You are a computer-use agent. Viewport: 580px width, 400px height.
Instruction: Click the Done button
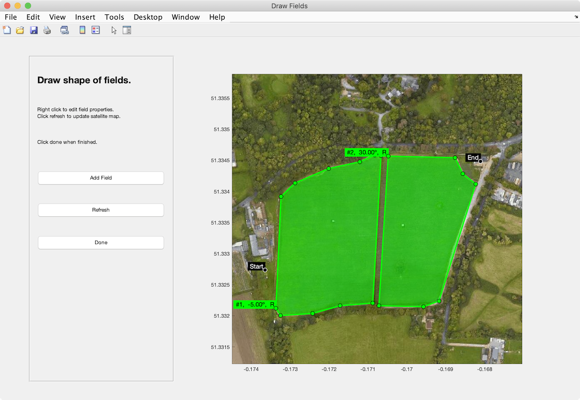pyautogui.click(x=101, y=242)
